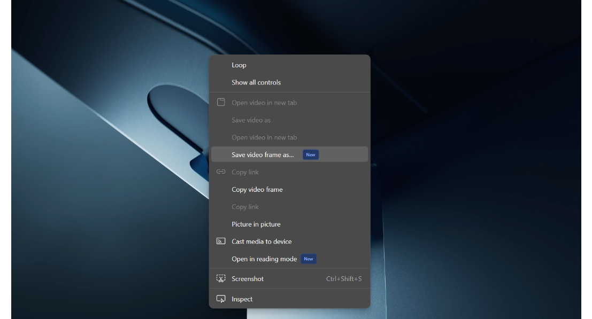The image size is (592, 319).
Task: Open Picture in picture
Action: tap(289, 224)
